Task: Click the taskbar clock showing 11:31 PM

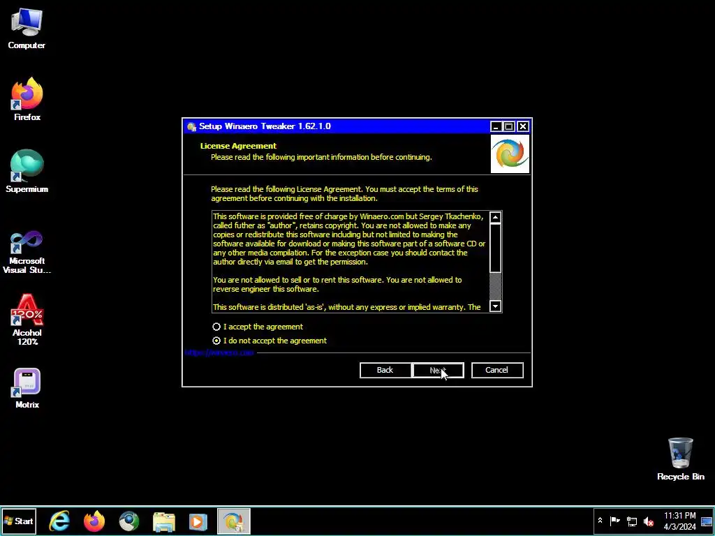Action: 679,521
